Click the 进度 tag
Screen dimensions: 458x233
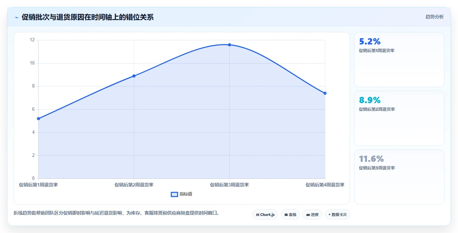tap(312, 215)
